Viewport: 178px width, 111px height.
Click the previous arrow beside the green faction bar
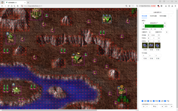coord(143,26)
